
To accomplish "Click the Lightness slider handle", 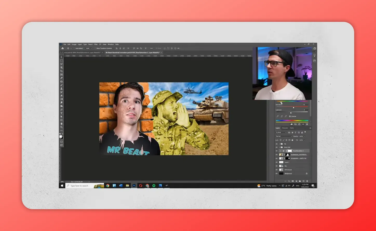I will (x=291, y=113).
